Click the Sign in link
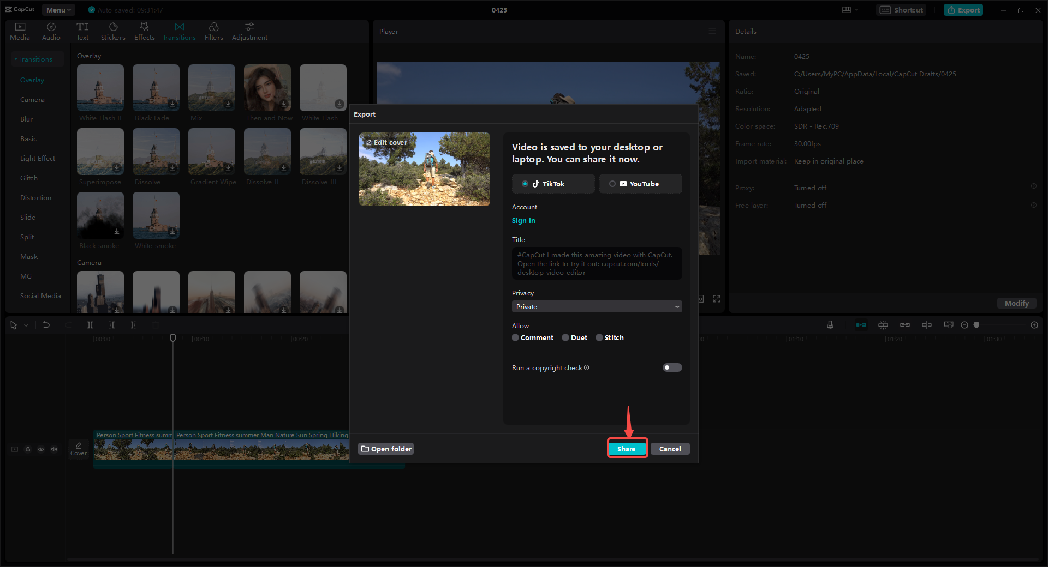This screenshot has width=1048, height=567. 523,220
